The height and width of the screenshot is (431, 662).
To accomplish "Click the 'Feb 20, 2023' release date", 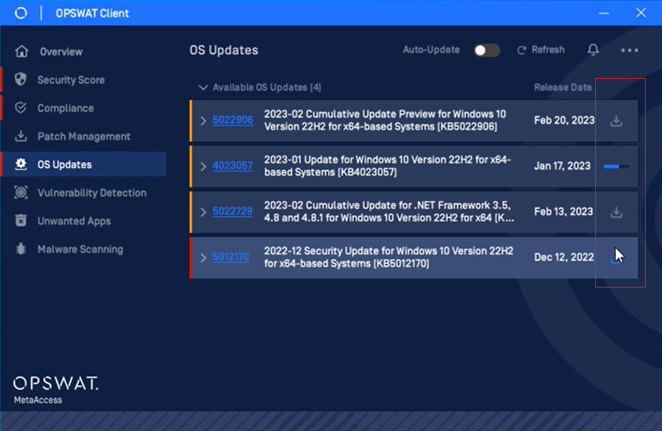I will (564, 120).
